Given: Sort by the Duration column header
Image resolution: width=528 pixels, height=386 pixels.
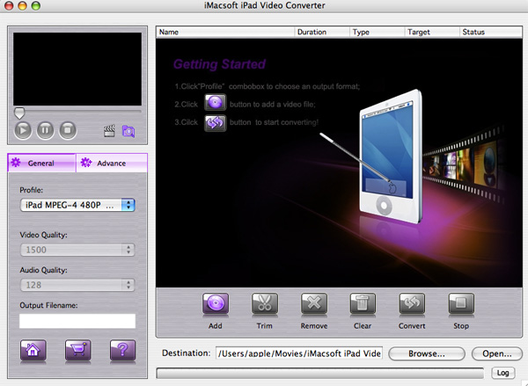Looking at the screenshot, I should pyautogui.click(x=322, y=32).
